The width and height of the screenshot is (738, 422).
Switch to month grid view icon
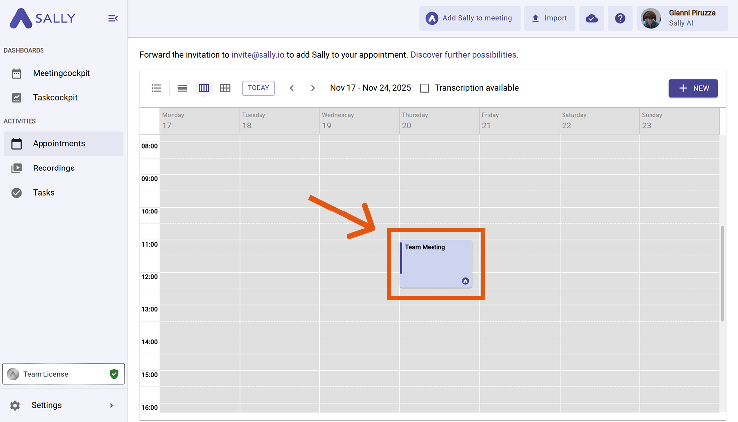coord(225,88)
